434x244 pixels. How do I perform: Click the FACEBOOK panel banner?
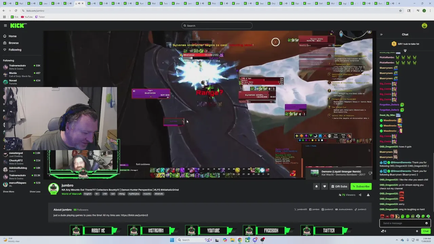(x=268, y=230)
